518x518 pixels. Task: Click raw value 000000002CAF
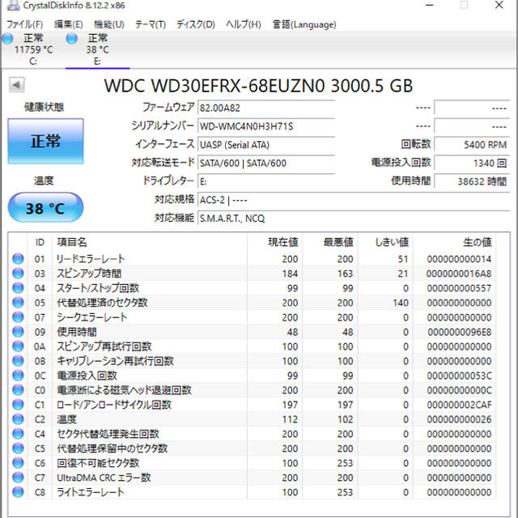pyautogui.click(x=459, y=405)
